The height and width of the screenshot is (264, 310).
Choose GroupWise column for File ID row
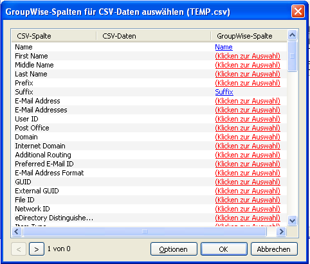(248, 200)
